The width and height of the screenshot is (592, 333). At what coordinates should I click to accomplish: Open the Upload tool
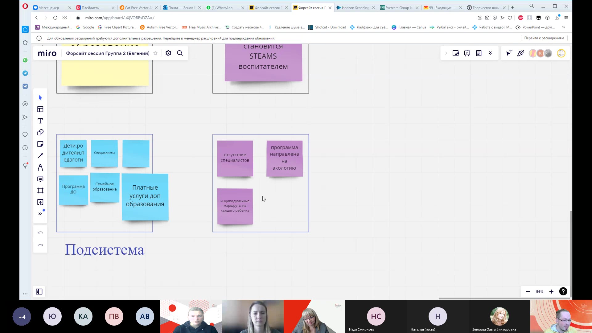[x=40, y=202]
